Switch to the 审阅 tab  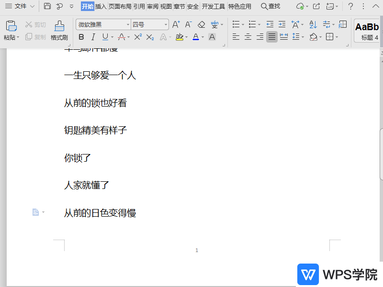click(153, 6)
